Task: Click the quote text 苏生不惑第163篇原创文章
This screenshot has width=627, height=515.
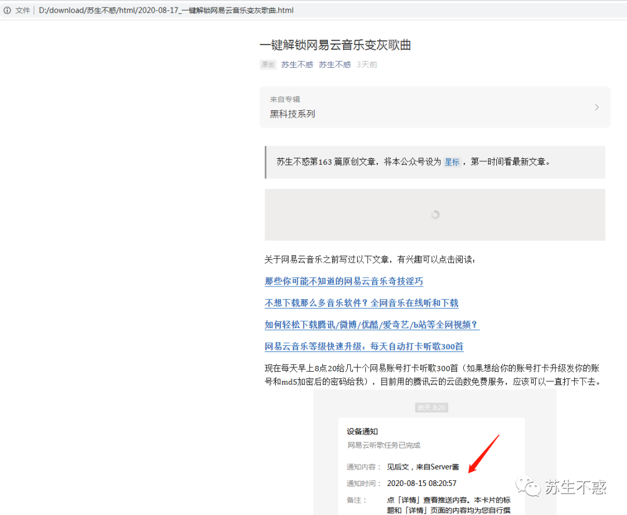Action: pyautogui.click(x=326, y=162)
